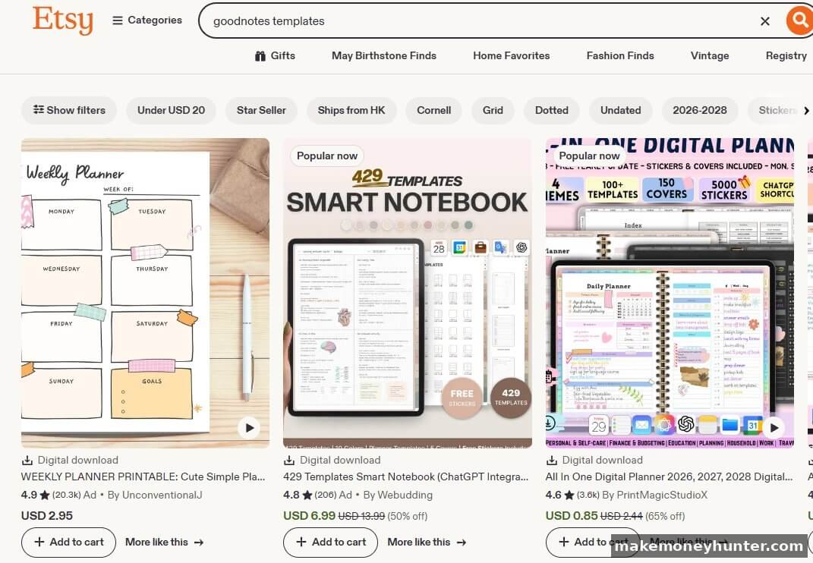813x563 pixels.
Task: Select the 2026-2028 filter chip
Action: pos(699,110)
